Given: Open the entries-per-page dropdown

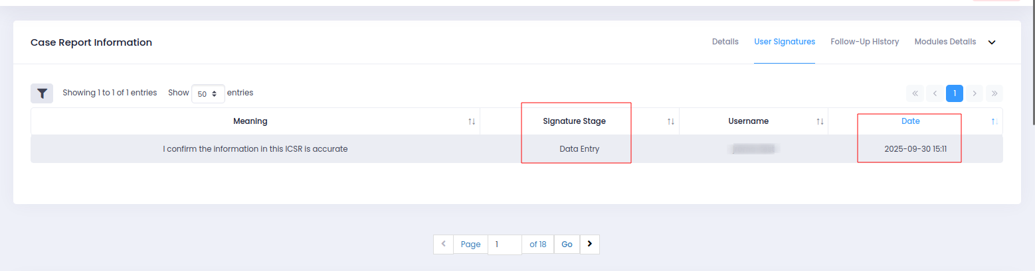Looking at the screenshot, I should 208,93.
